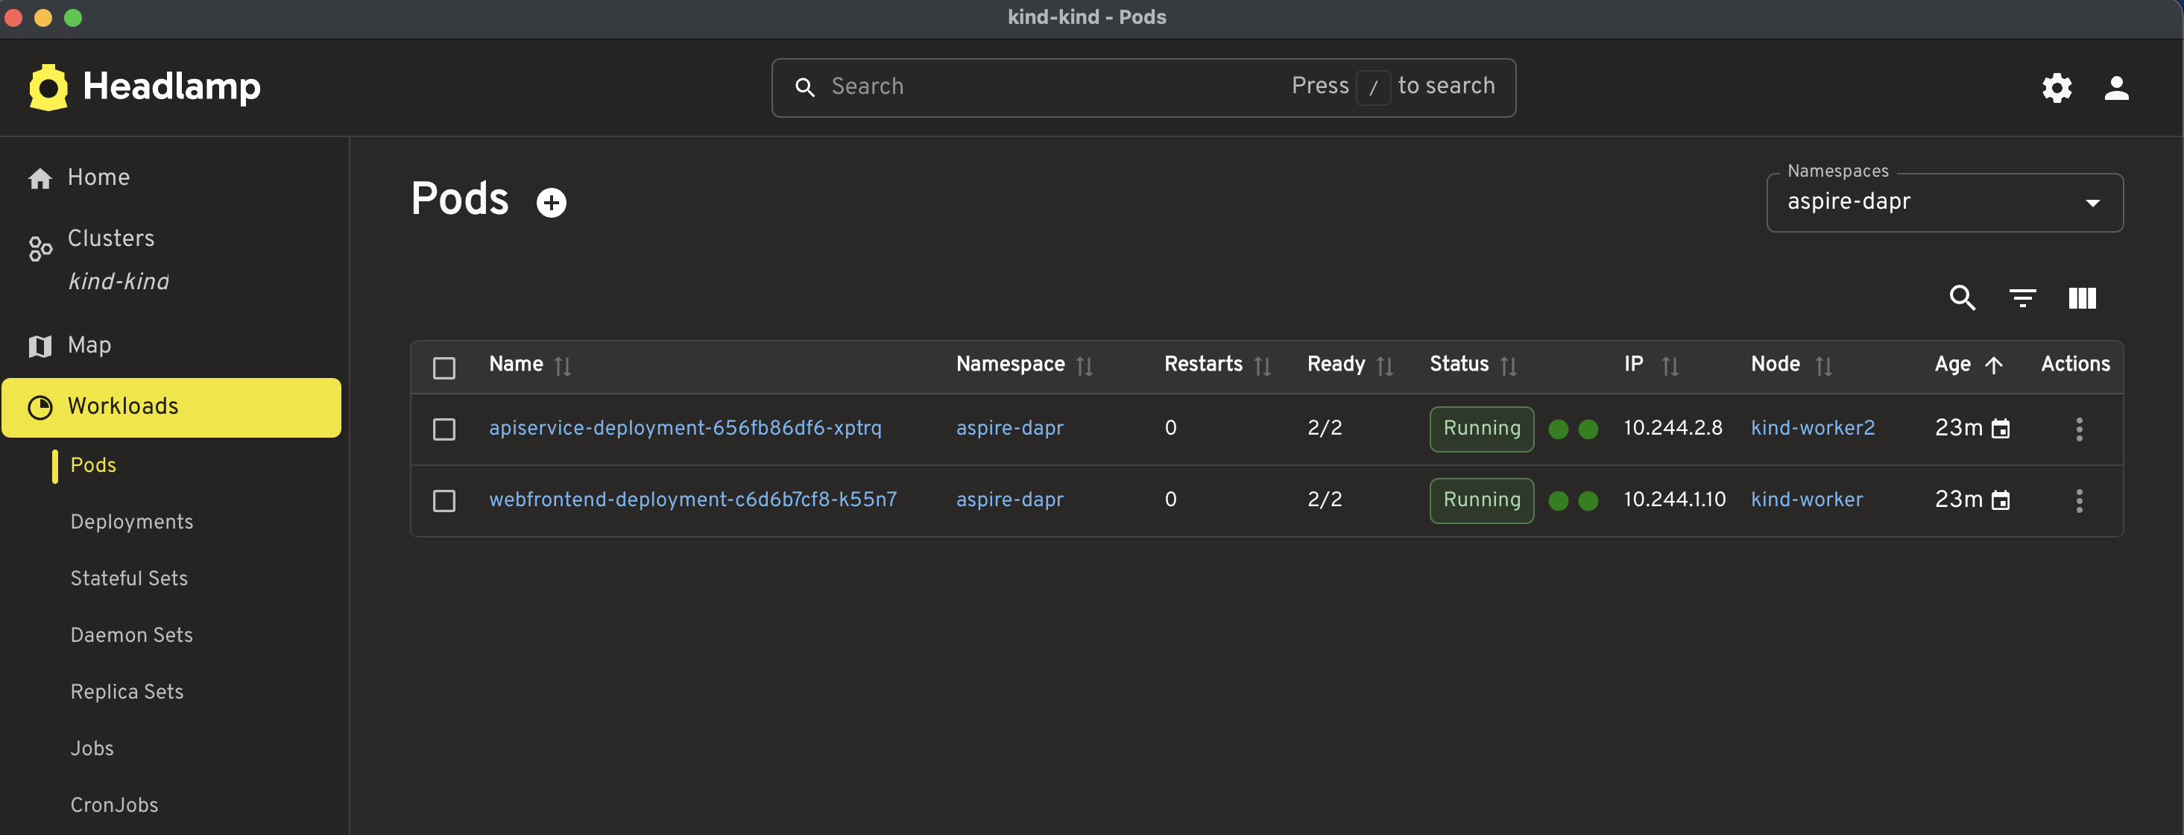Image resolution: width=2184 pixels, height=835 pixels.
Task: Click the table search magnifier icon
Action: pos(1962,297)
